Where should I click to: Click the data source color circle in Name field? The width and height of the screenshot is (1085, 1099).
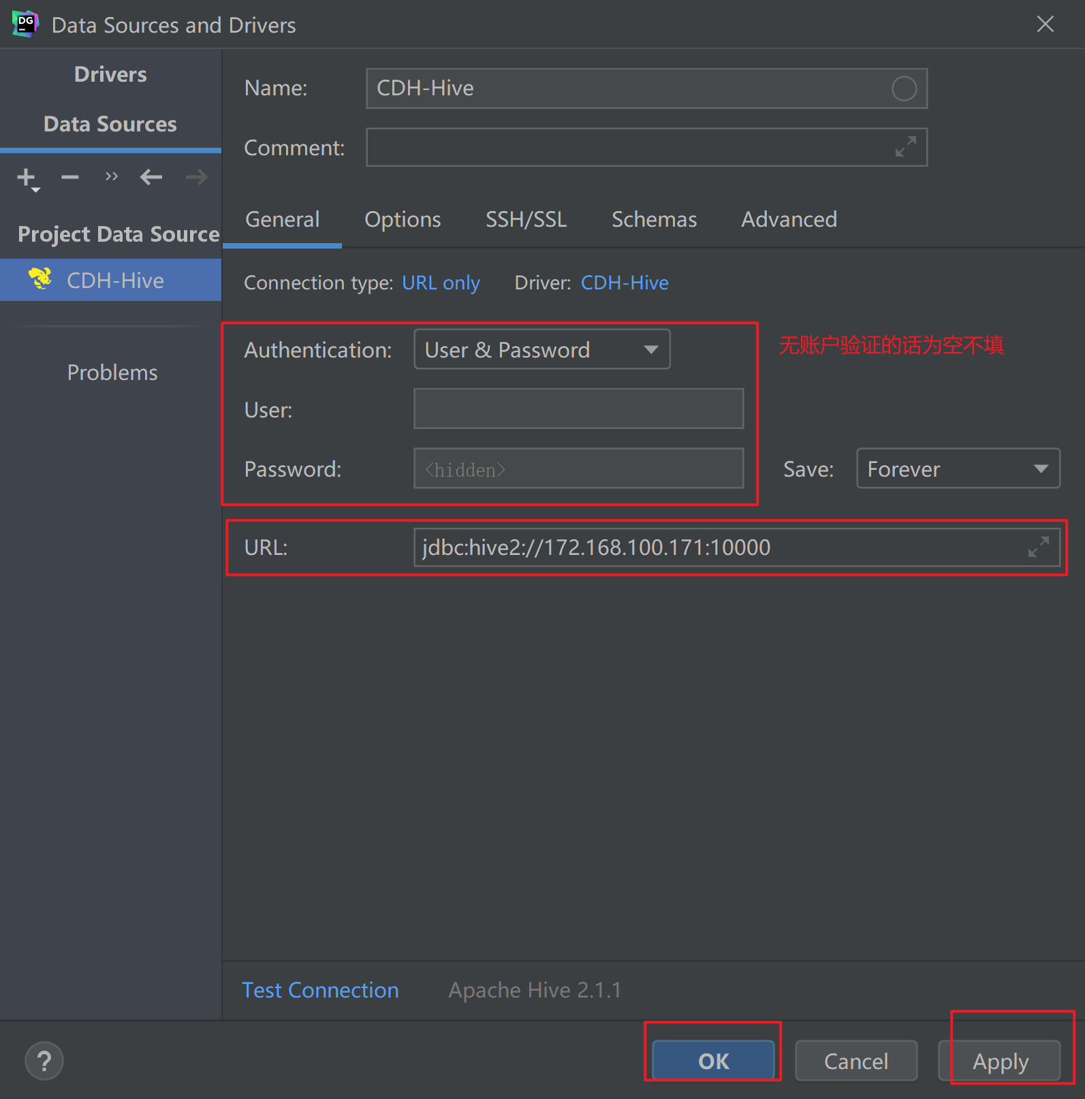point(904,89)
